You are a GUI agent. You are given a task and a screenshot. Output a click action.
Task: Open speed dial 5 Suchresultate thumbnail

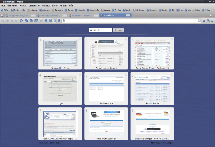point(106,89)
